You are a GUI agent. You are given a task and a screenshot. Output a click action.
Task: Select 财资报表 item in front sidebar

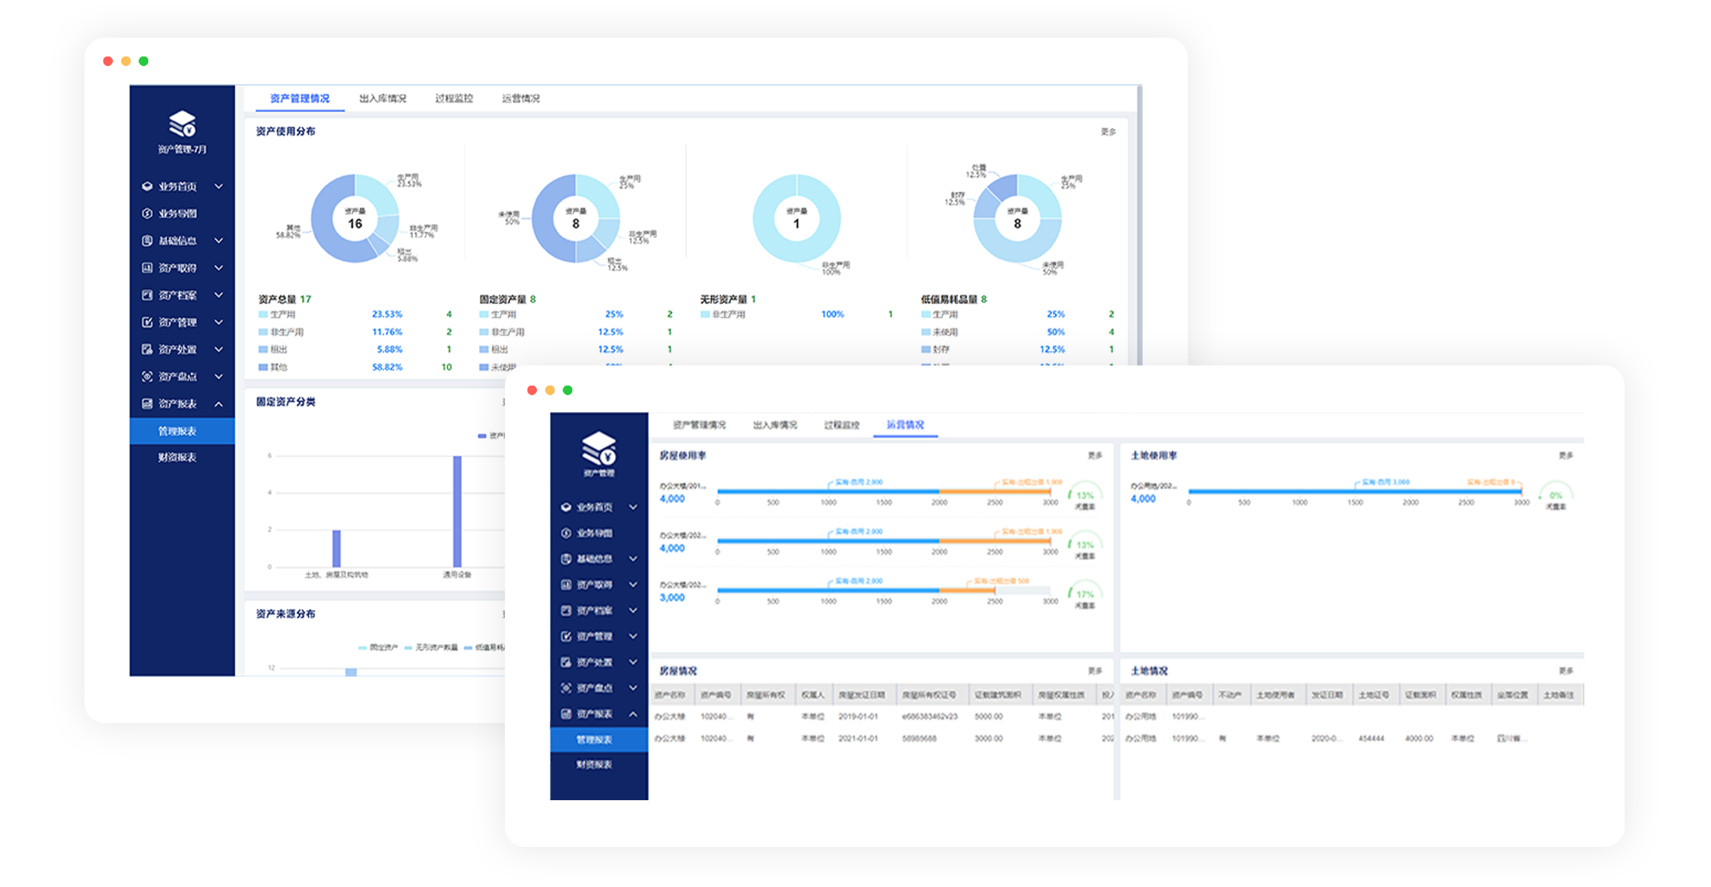[x=594, y=765]
